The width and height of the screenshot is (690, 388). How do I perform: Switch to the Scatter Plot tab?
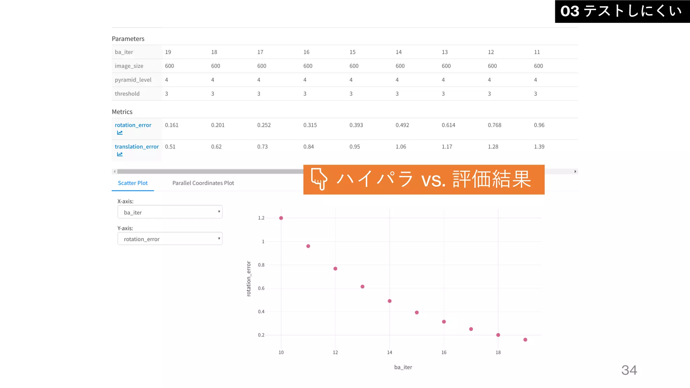[133, 183]
